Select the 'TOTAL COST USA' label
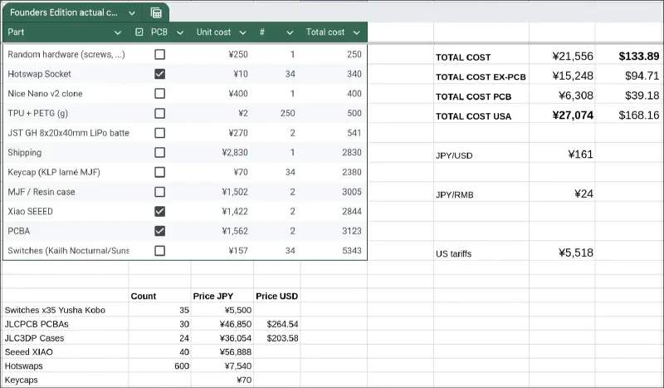The width and height of the screenshot is (664, 388). [x=473, y=116]
